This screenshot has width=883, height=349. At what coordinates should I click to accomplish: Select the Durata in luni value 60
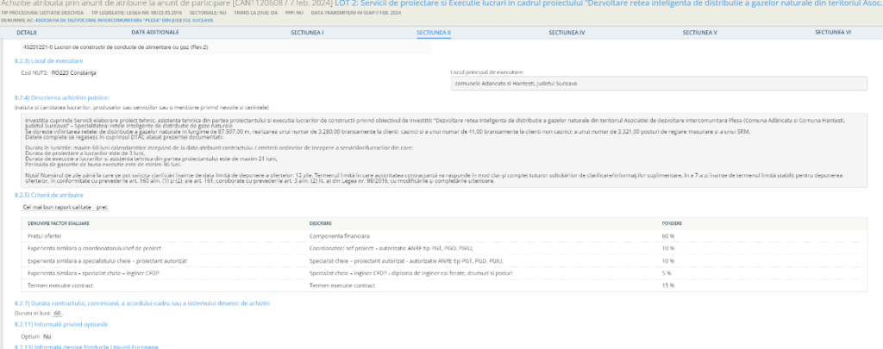(57, 313)
